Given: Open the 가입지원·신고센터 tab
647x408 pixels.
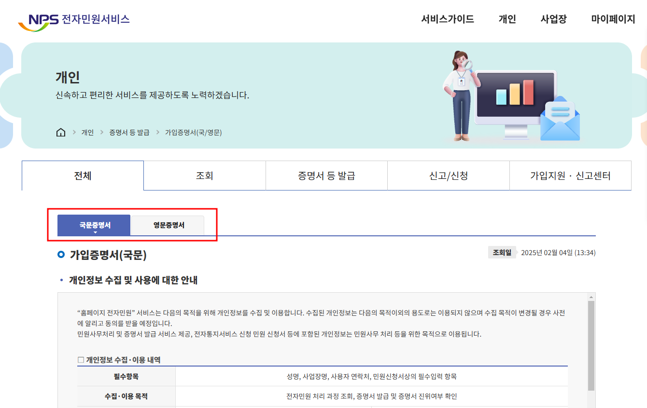Looking at the screenshot, I should (570, 176).
